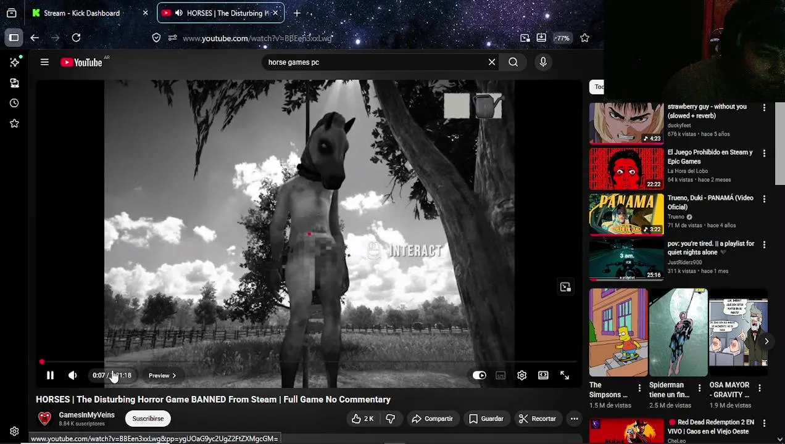Image resolution: width=785 pixels, height=444 pixels.
Task: Dislike the video thumbs down
Action: click(x=390, y=419)
